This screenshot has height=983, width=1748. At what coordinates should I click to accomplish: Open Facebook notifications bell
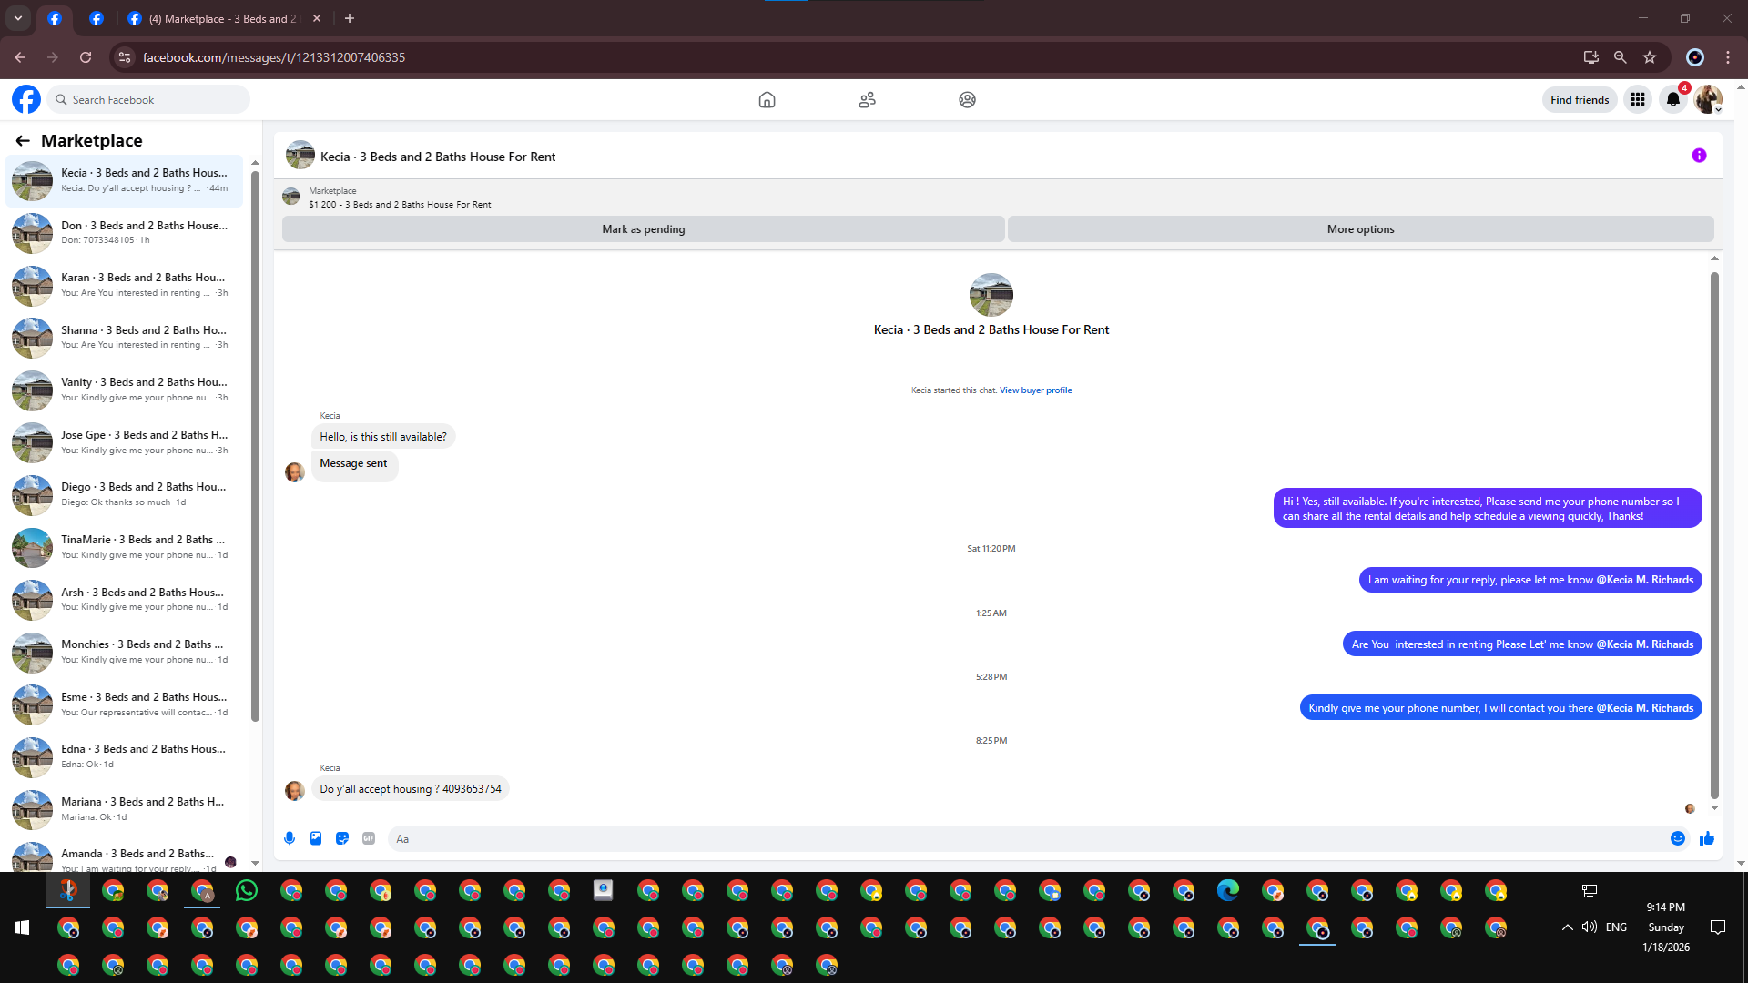pyautogui.click(x=1672, y=99)
